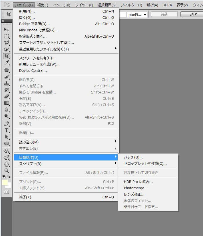The image size is (203, 236).
Task: Select the Ellipse shape tool
Action: coord(7,143)
